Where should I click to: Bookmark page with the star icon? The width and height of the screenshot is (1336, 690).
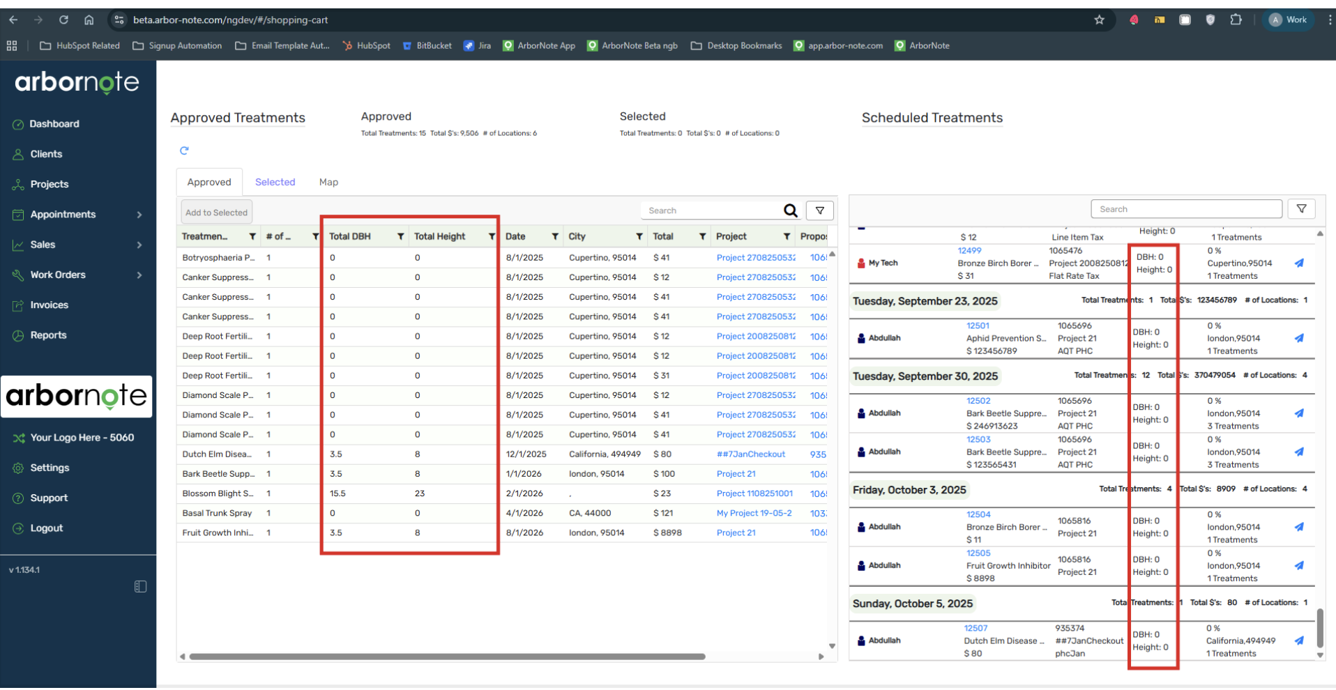(x=1099, y=20)
